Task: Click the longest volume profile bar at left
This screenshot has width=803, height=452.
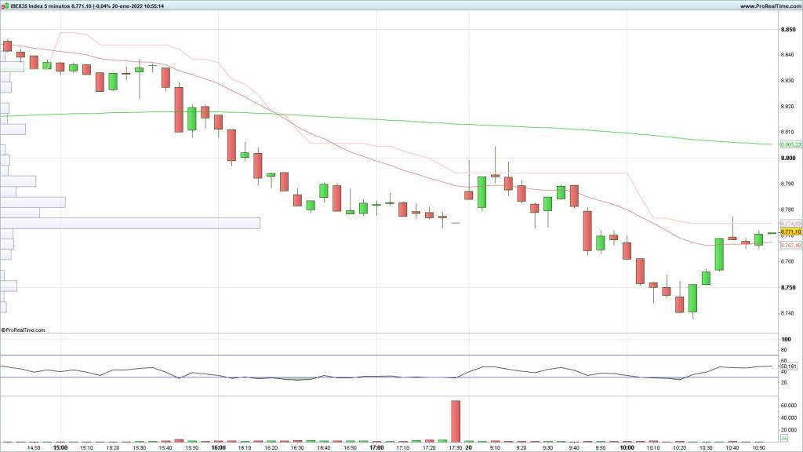Action: 129,224
